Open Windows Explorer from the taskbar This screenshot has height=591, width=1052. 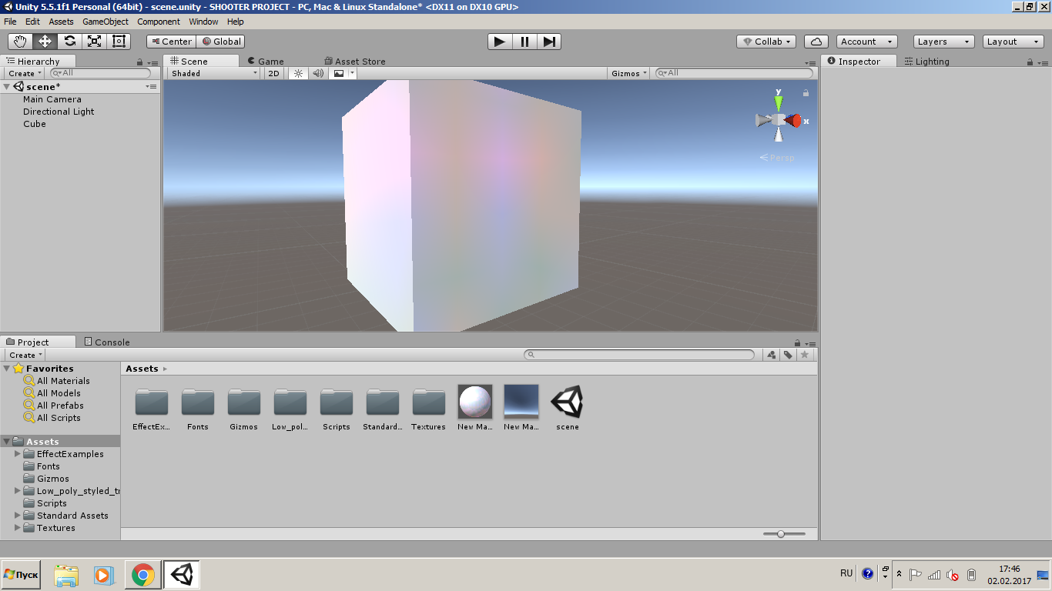(x=66, y=575)
